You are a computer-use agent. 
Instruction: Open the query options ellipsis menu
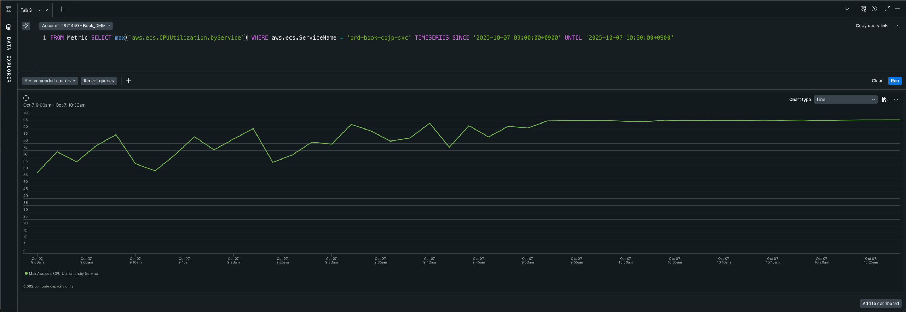coord(897,26)
